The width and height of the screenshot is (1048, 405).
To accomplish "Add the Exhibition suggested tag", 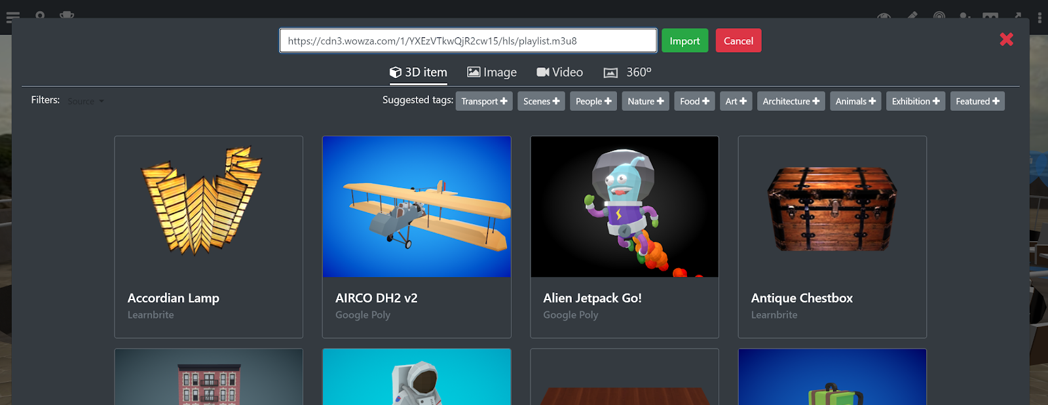I will [x=916, y=101].
